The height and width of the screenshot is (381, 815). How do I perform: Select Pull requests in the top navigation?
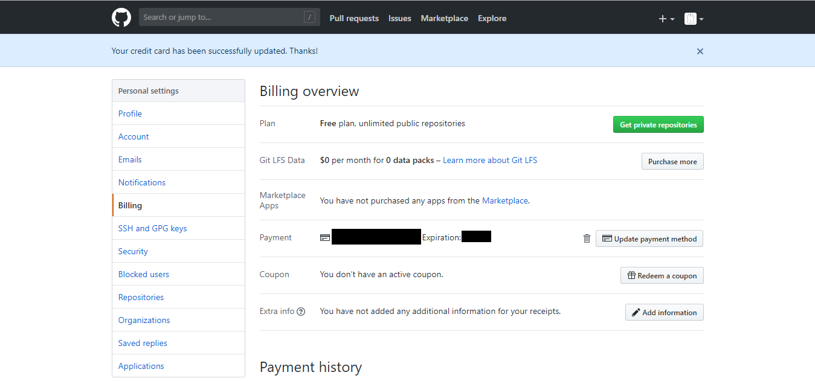354,18
